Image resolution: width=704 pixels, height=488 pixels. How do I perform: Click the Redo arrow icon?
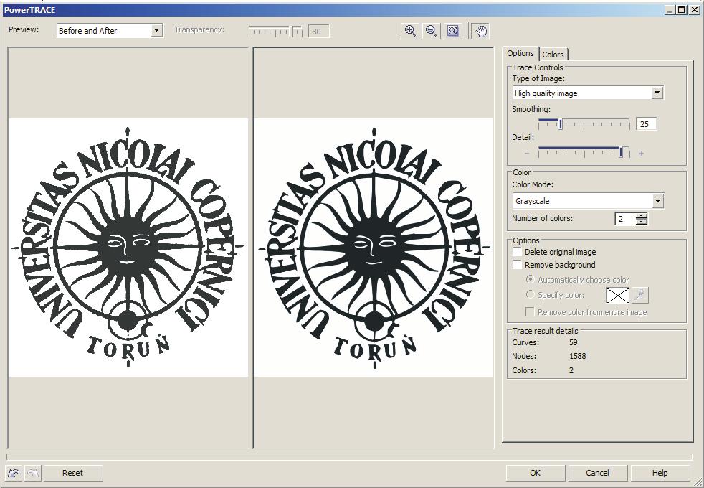[x=33, y=473]
